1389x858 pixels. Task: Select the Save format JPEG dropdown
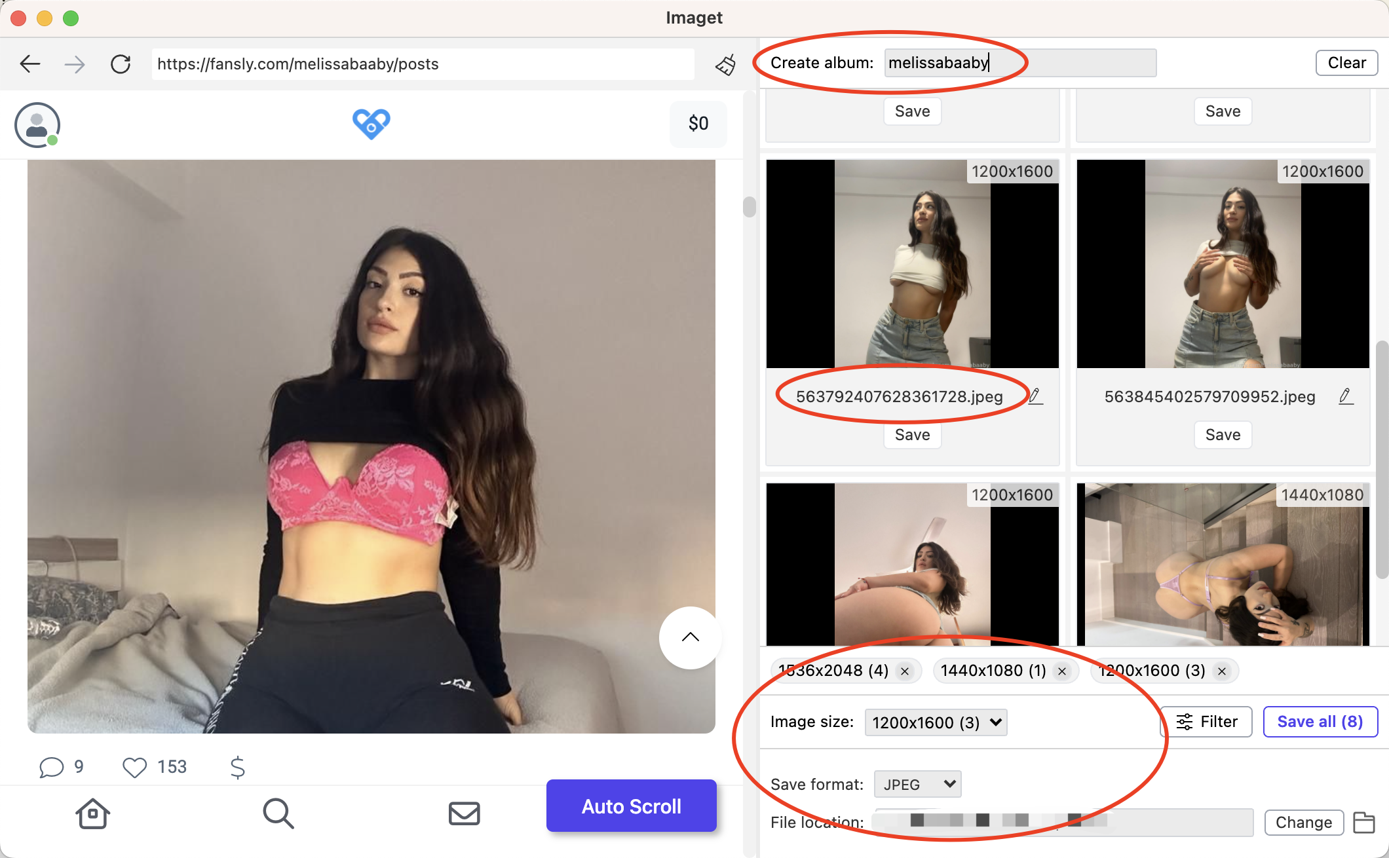tap(915, 783)
